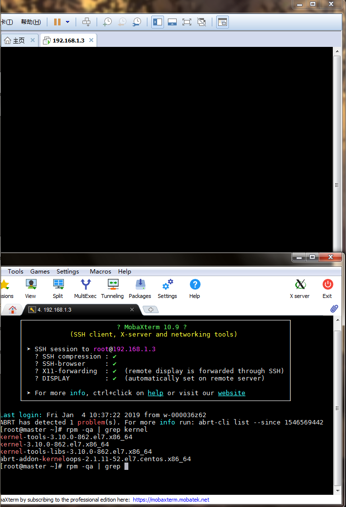Screen dimensions: 346x507
Task: Minimize the MobaXterm window
Action: 299,257
